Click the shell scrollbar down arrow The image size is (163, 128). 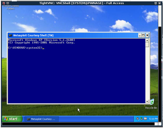coord(147,101)
